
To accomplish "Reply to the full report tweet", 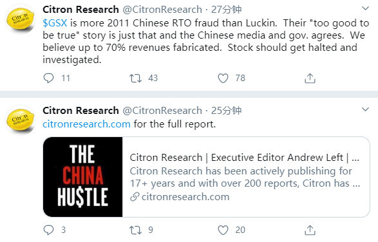I will click(48, 230).
